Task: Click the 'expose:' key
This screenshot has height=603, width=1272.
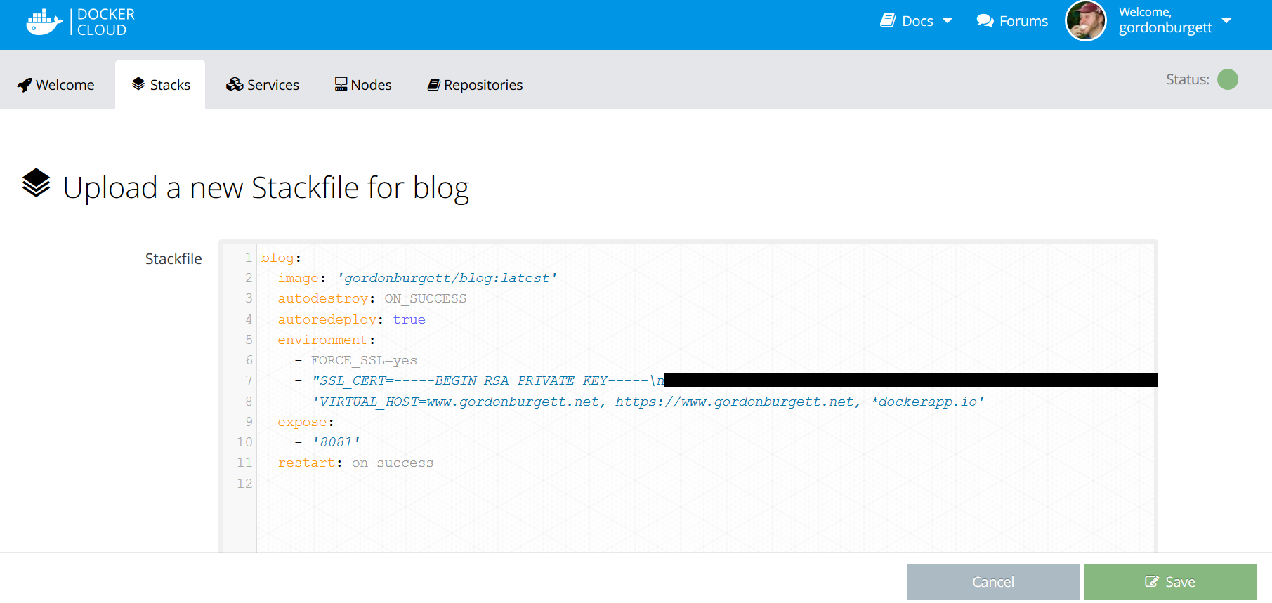Action: click(x=306, y=422)
